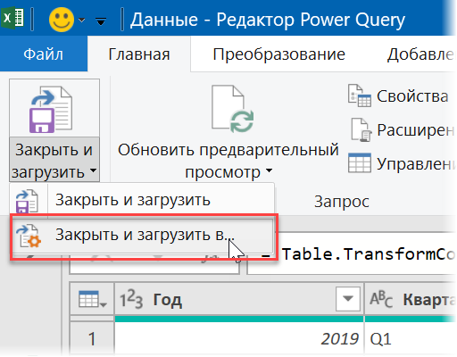This screenshot has width=457, height=357.
Task: Open the Расширенный редактор
Action: click(x=416, y=130)
